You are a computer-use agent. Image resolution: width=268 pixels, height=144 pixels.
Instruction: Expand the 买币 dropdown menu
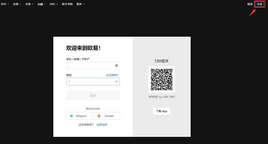pyautogui.click(x=5, y=4)
